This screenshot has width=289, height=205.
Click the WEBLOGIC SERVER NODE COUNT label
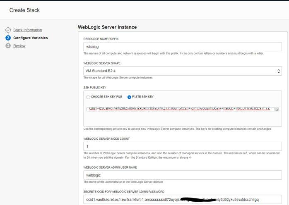106,139
